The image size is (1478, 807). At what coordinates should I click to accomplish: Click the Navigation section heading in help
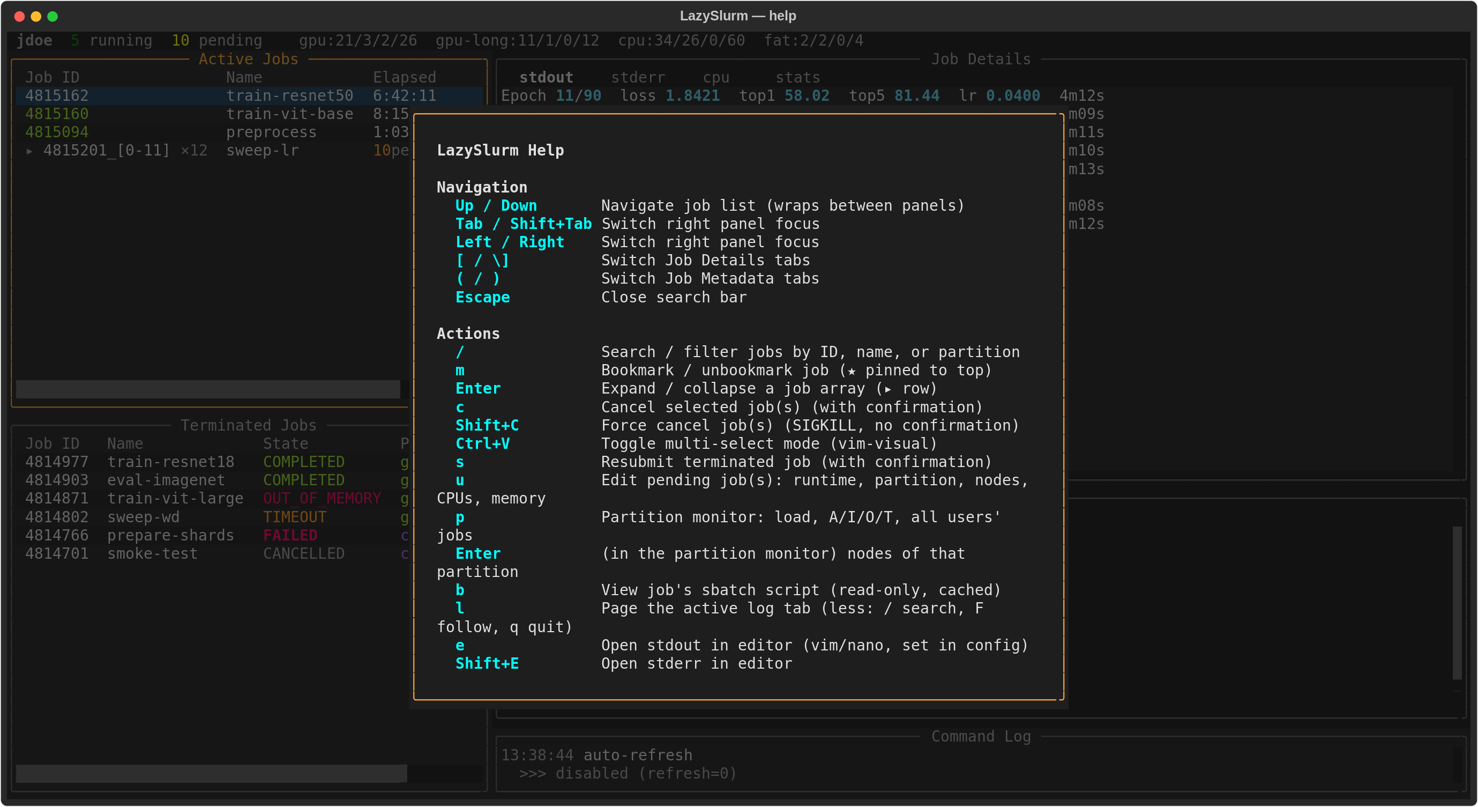[482, 187]
